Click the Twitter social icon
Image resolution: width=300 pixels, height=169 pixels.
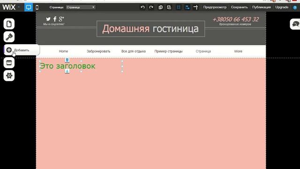point(48,19)
